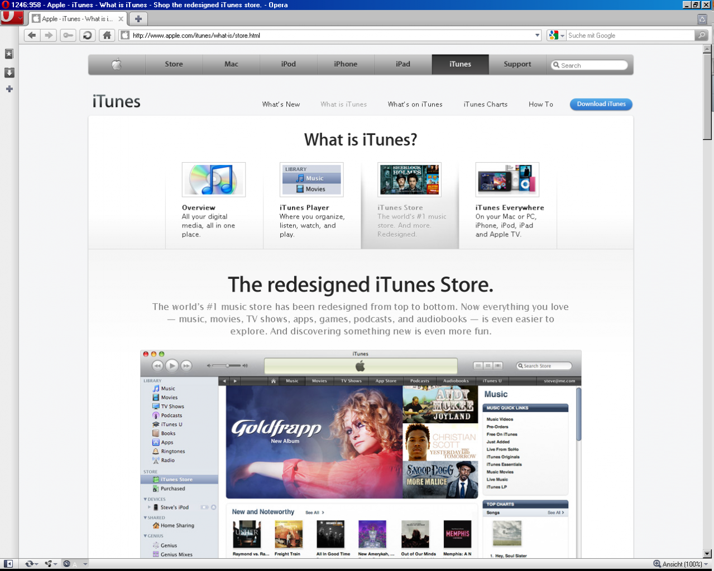Open the closed tabs trash icon
The width and height of the screenshot is (714, 571).
tap(702, 19)
